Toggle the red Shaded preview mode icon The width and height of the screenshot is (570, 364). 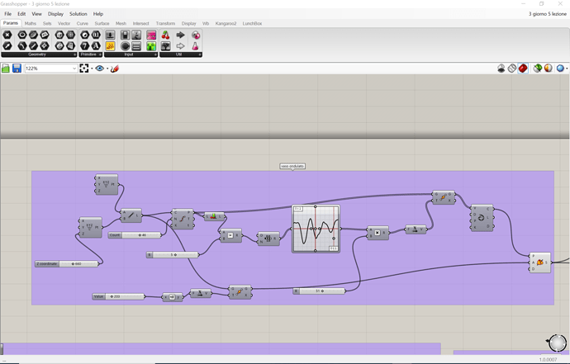click(x=523, y=69)
